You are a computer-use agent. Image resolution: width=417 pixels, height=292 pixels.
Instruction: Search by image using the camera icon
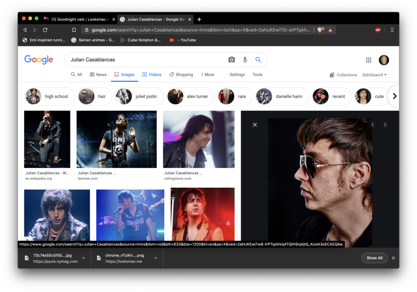point(231,60)
